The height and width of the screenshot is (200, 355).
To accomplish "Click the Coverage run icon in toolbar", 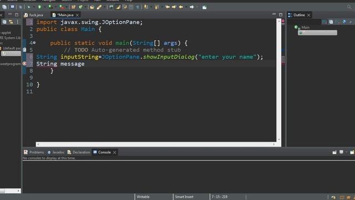I will tap(50, 7).
